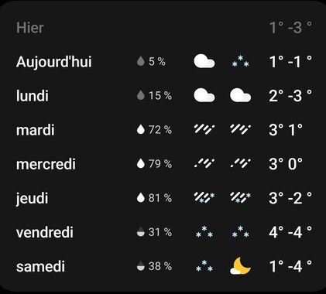Select the mardi day label
The height and width of the screenshot is (294, 326).
tap(36, 130)
